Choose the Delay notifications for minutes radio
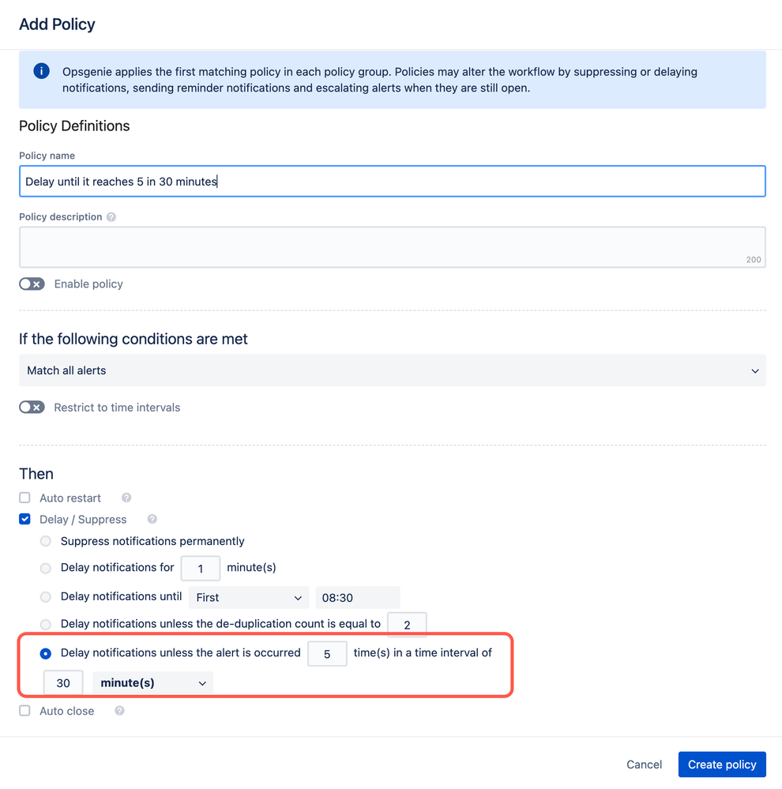Image resolution: width=782 pixels, height=789 pixels. 45,568
